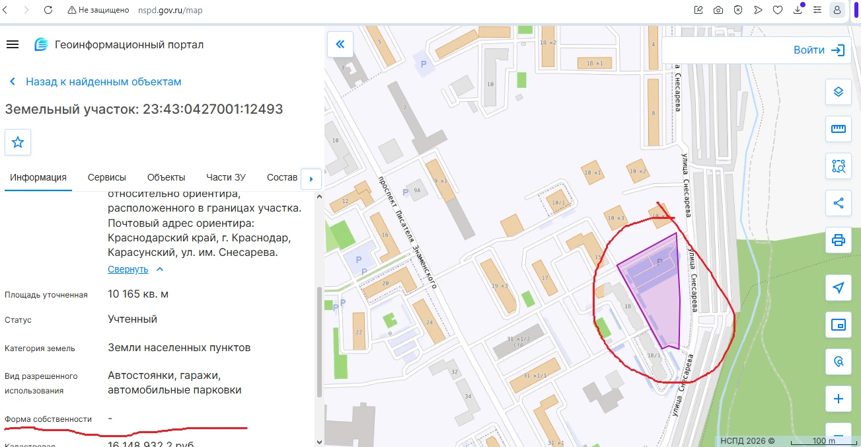The image size is (861, 447).
Task: Add the land plot to favorites (star)
Action: tap(18, 142)
